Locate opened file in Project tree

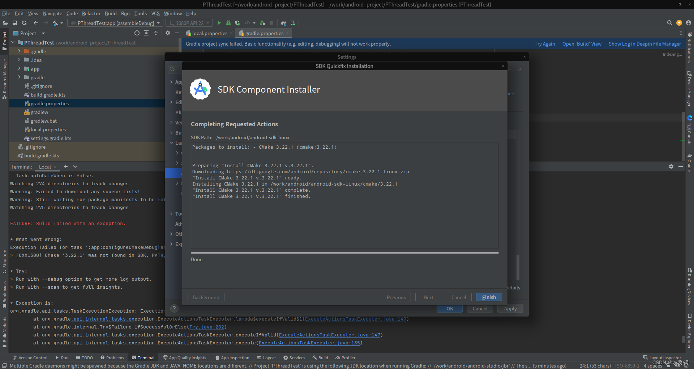click(137, 33)
